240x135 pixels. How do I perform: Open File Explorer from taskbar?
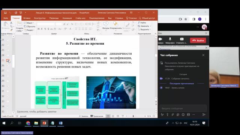36,123
